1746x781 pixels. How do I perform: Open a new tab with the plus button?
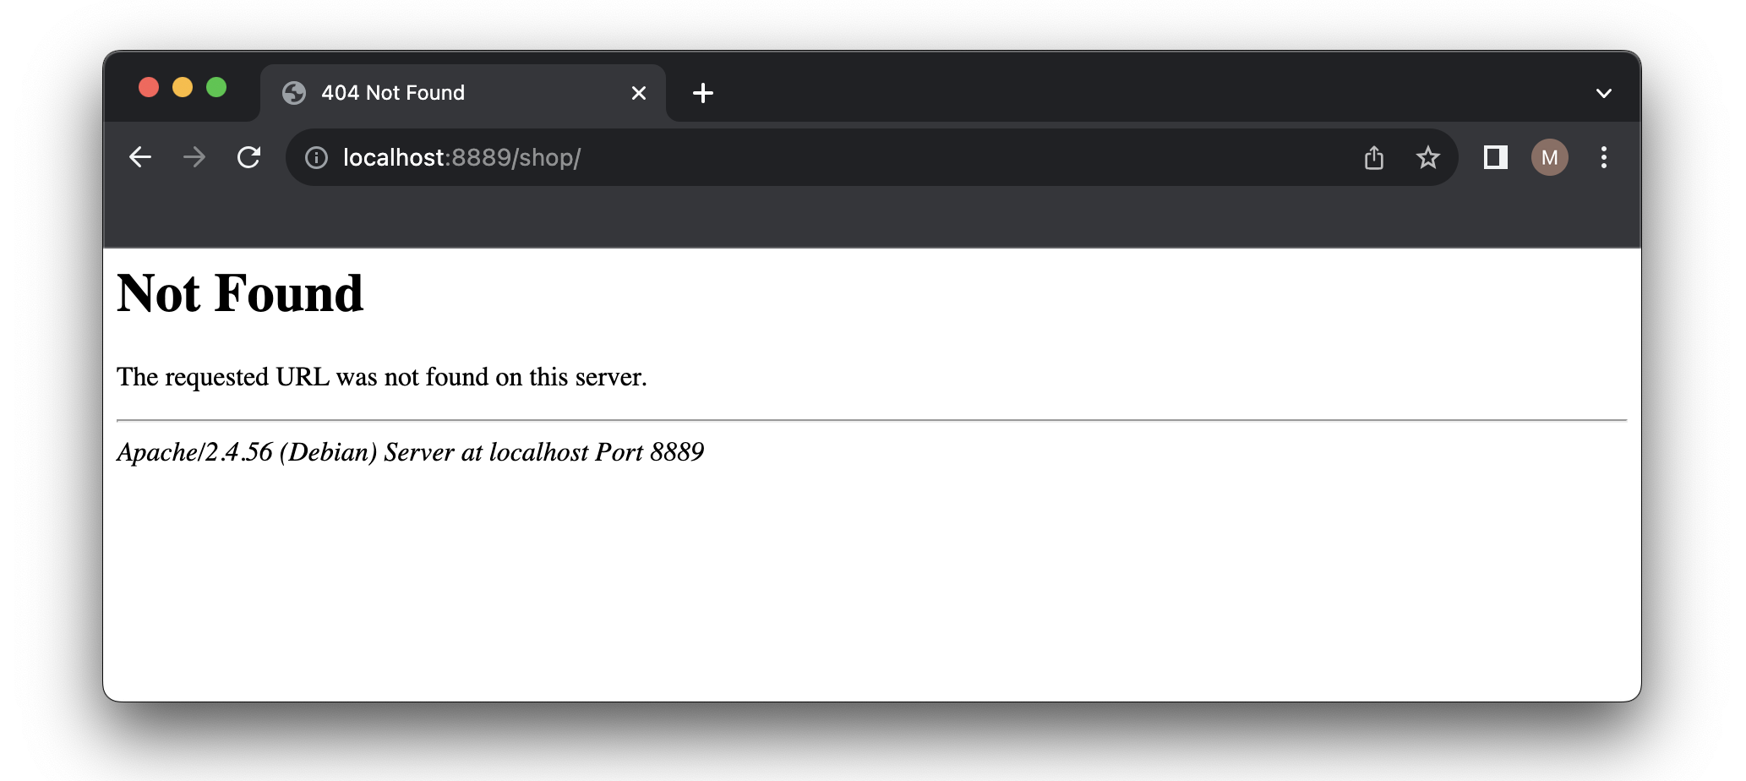[x=704, y=93]
